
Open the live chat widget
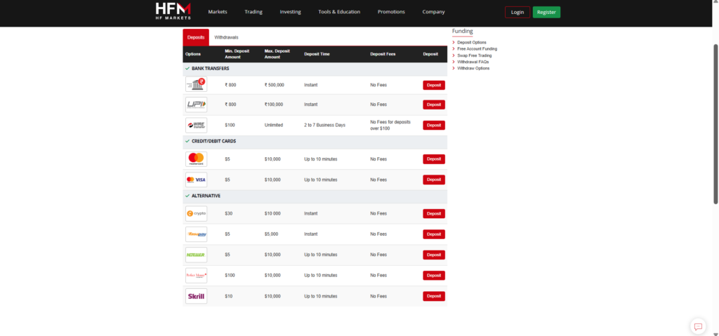click(697, 326)
